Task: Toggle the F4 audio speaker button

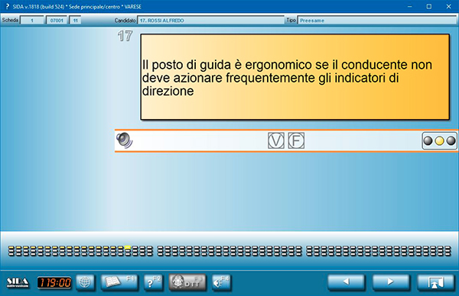Action: tap(221, 282)
